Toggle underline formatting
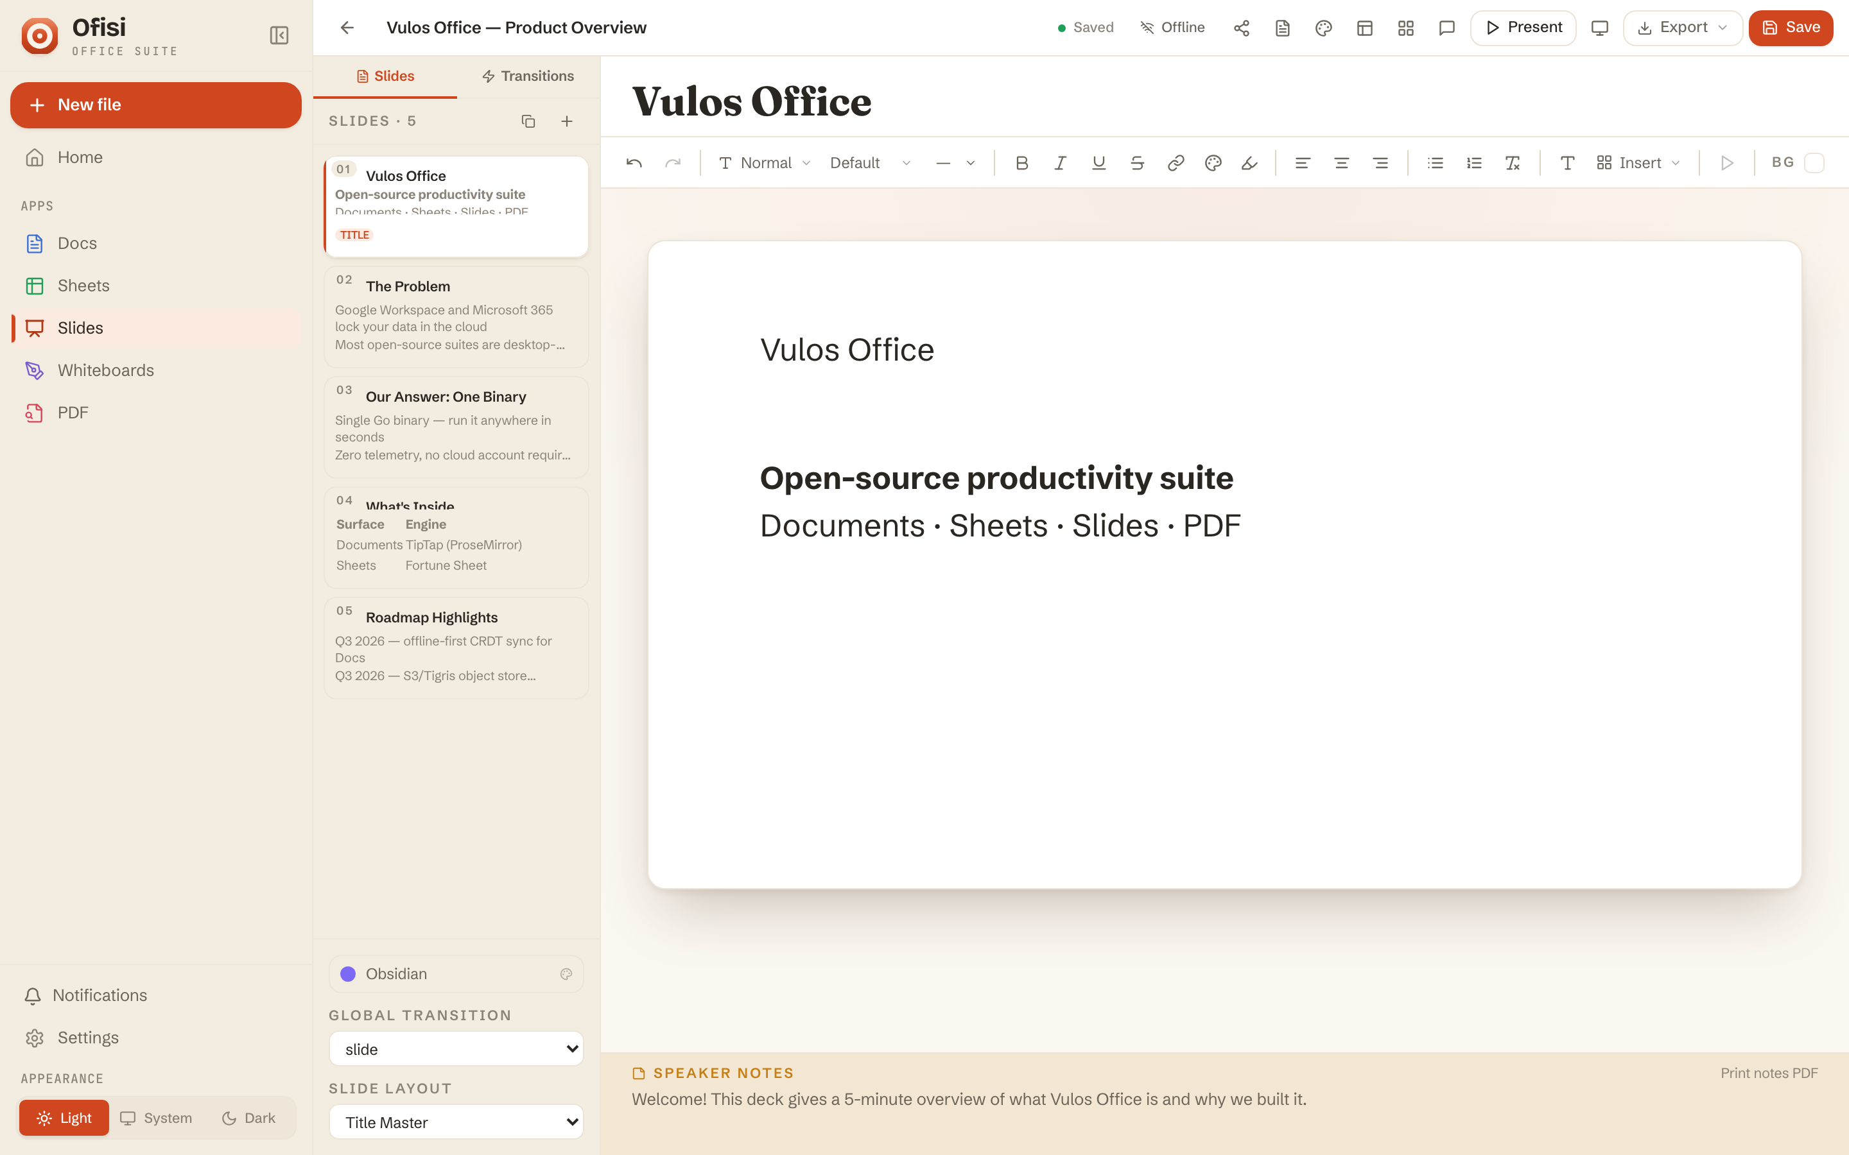The height and width of the screenshot is (1155, 1849). [x=1098, y=163]
